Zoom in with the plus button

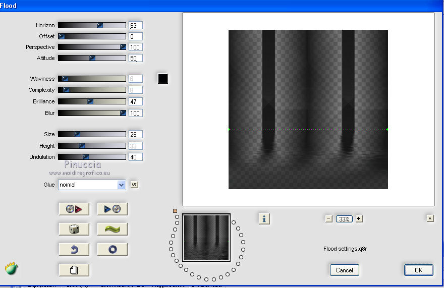pos(359,218)
